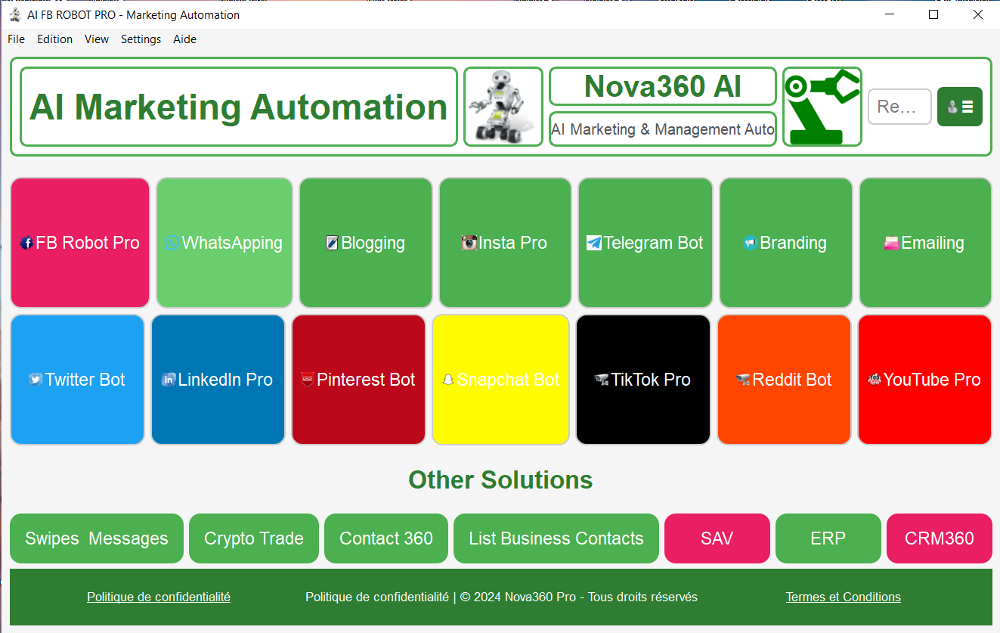Launch the Emailing tool
The image size is (1000, 633).
(924, 243)
